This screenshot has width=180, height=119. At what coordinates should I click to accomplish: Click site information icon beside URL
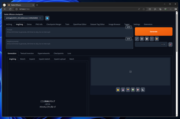[x=16, y=9]
